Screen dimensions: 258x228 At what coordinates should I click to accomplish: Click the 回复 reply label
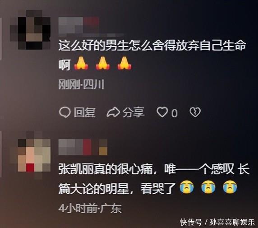[x=85, y=112]
